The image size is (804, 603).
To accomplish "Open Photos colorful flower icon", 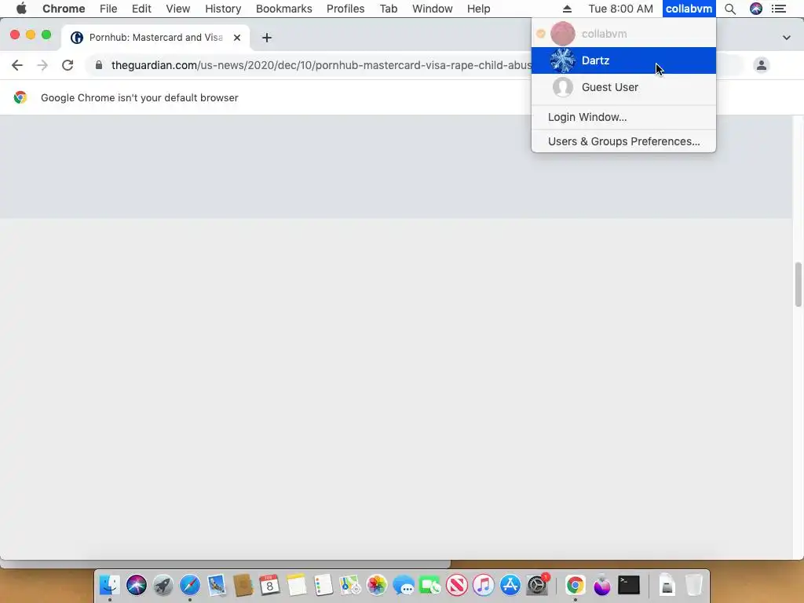I will [376, 585].
